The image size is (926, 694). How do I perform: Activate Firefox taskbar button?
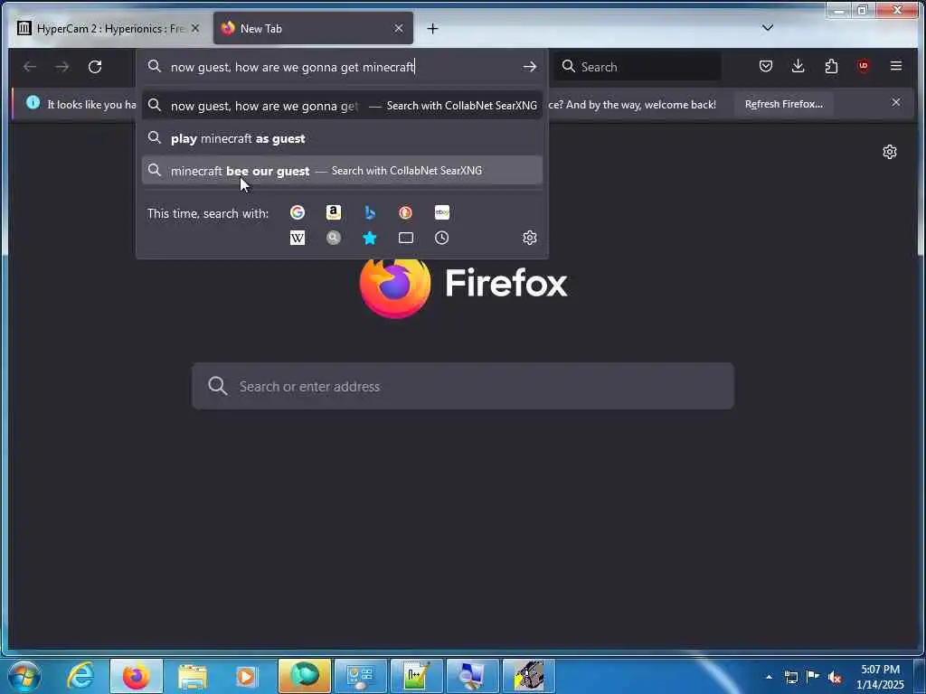click(x=136, y=676)
